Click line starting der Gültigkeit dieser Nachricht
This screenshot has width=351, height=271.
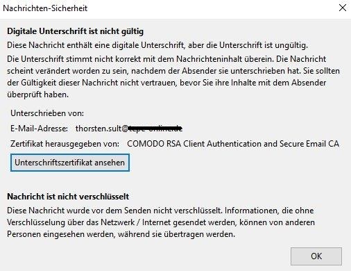tap(166, 83)
